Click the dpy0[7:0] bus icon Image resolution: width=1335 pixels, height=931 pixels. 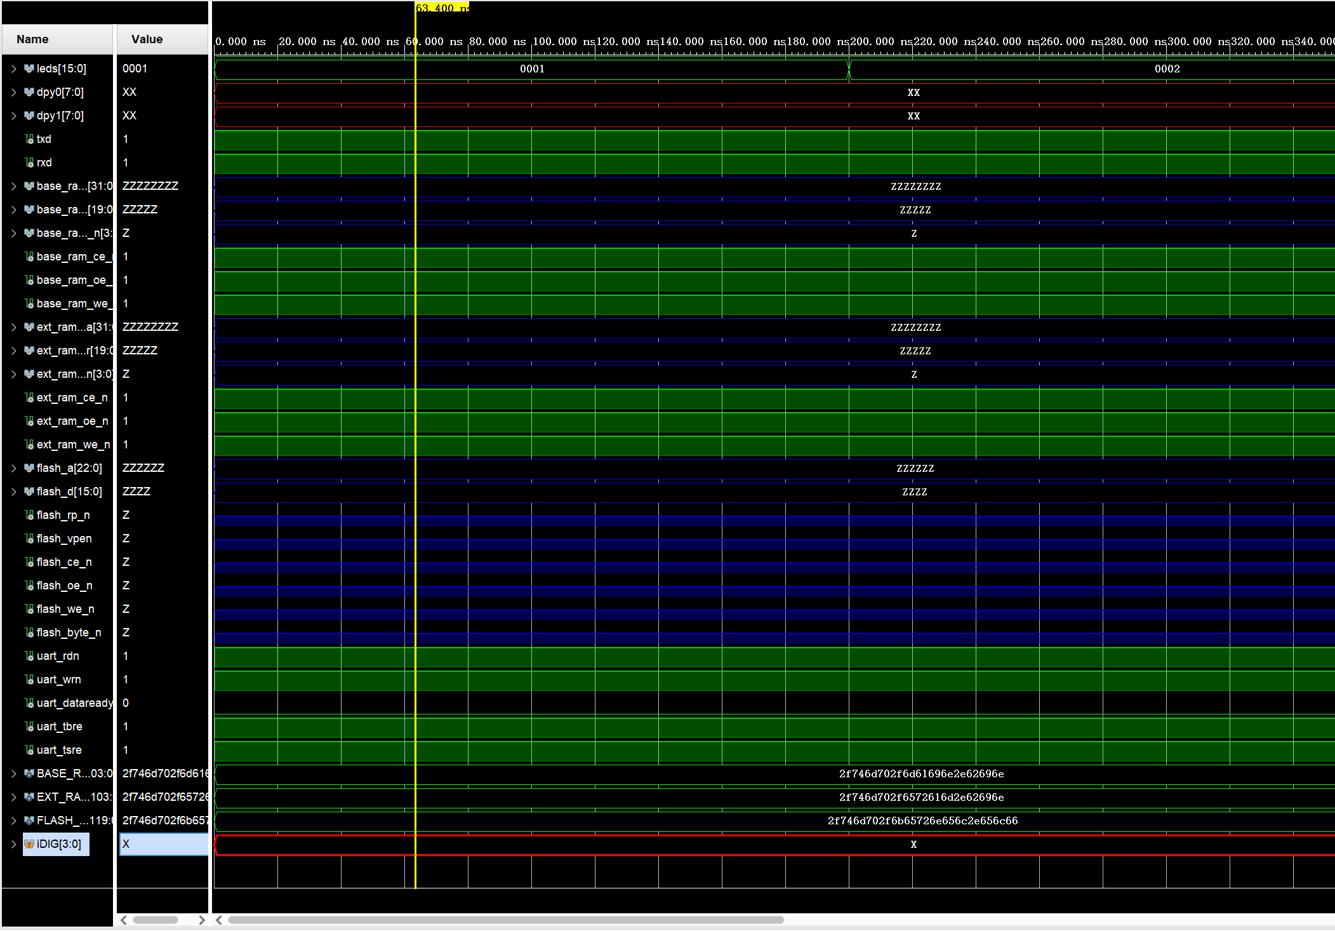pyautogui.click(x=29, y=92)
